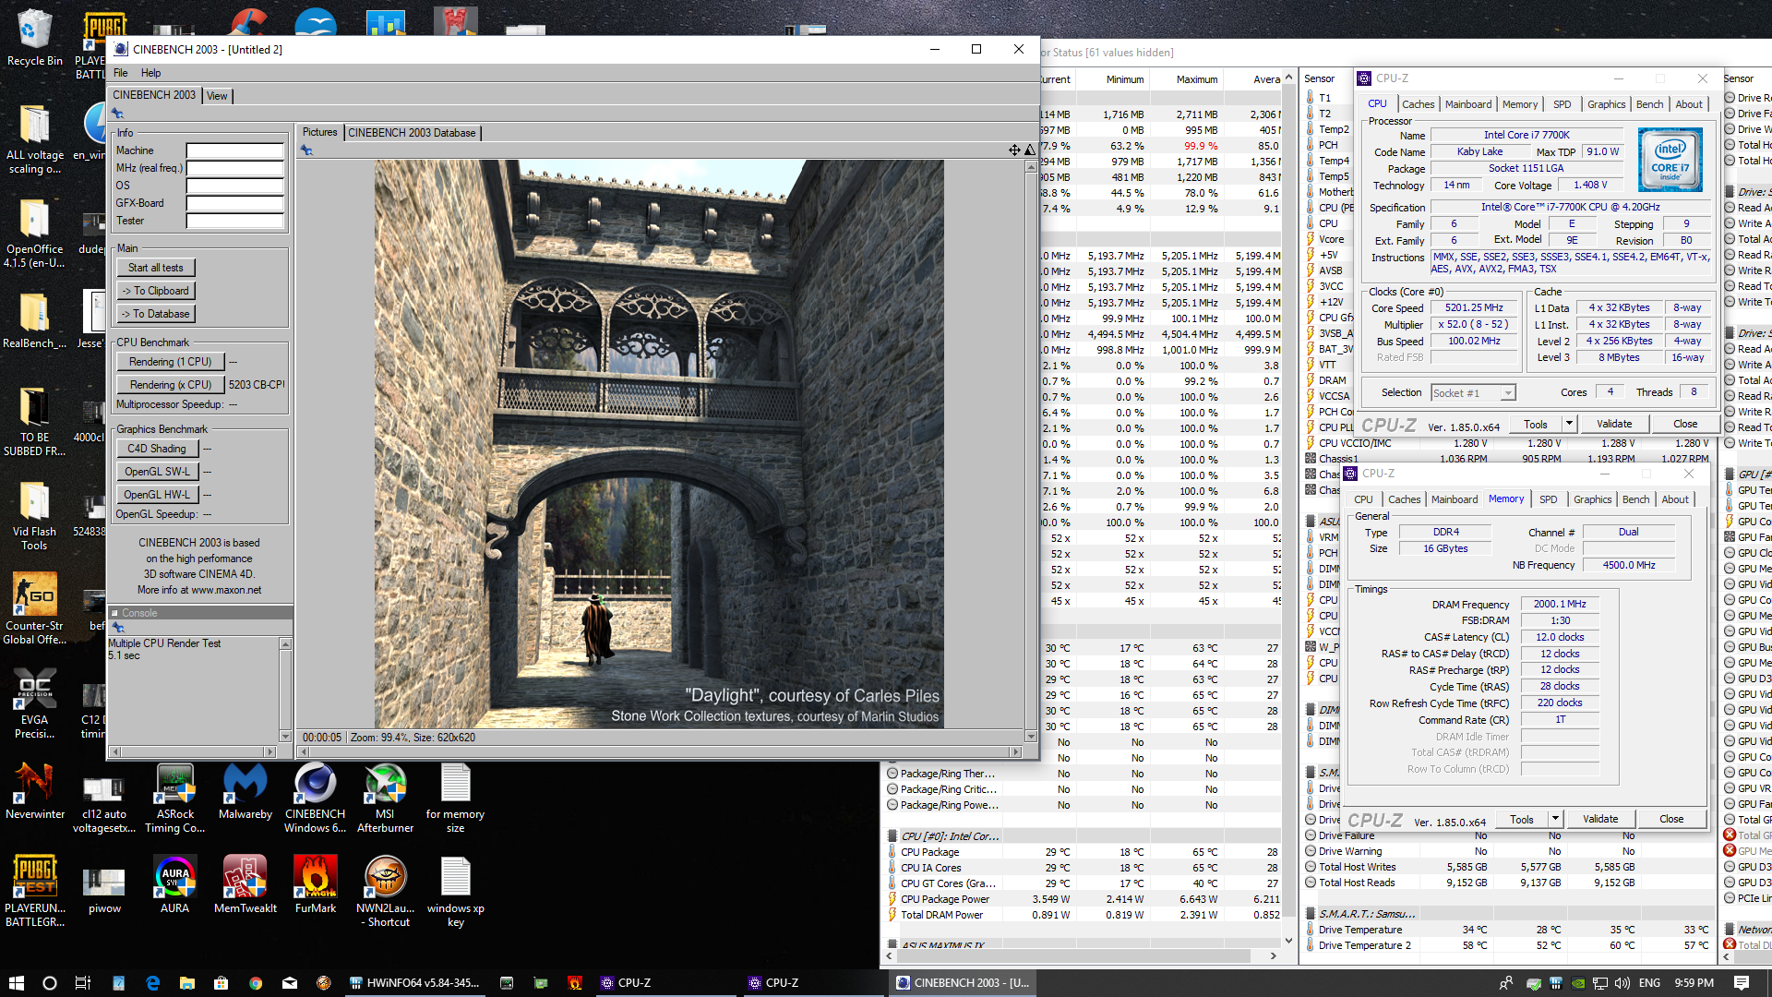The height and width of the screenshot is (997, 1772).
Task: Click the CINEBENCH console scroll-down arrow
Action: coord(285,737)
